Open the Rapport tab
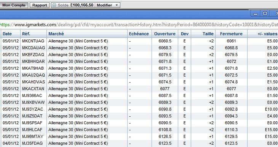This screenshot has height=147, width=278. (x=40, y=5)
